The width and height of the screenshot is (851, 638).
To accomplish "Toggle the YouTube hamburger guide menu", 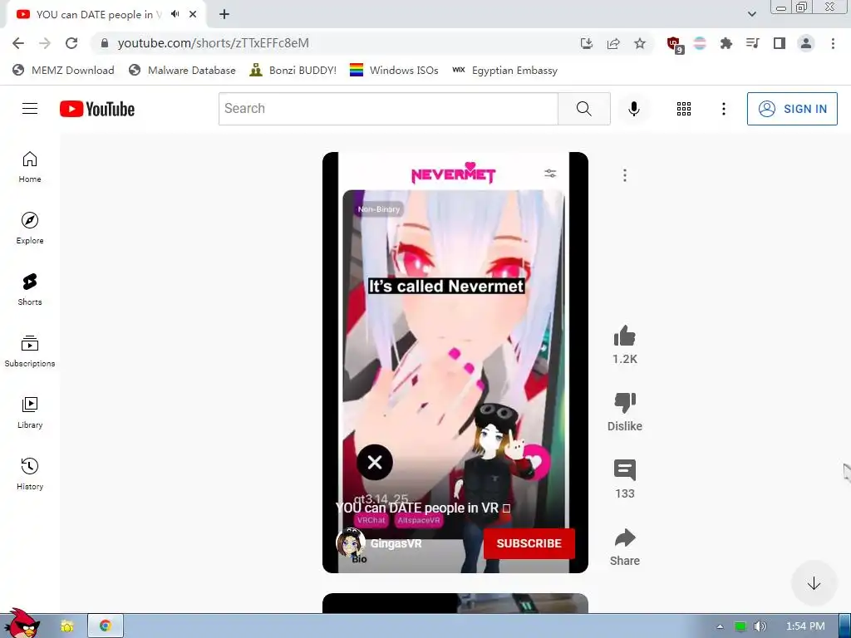I will point(30,109).
